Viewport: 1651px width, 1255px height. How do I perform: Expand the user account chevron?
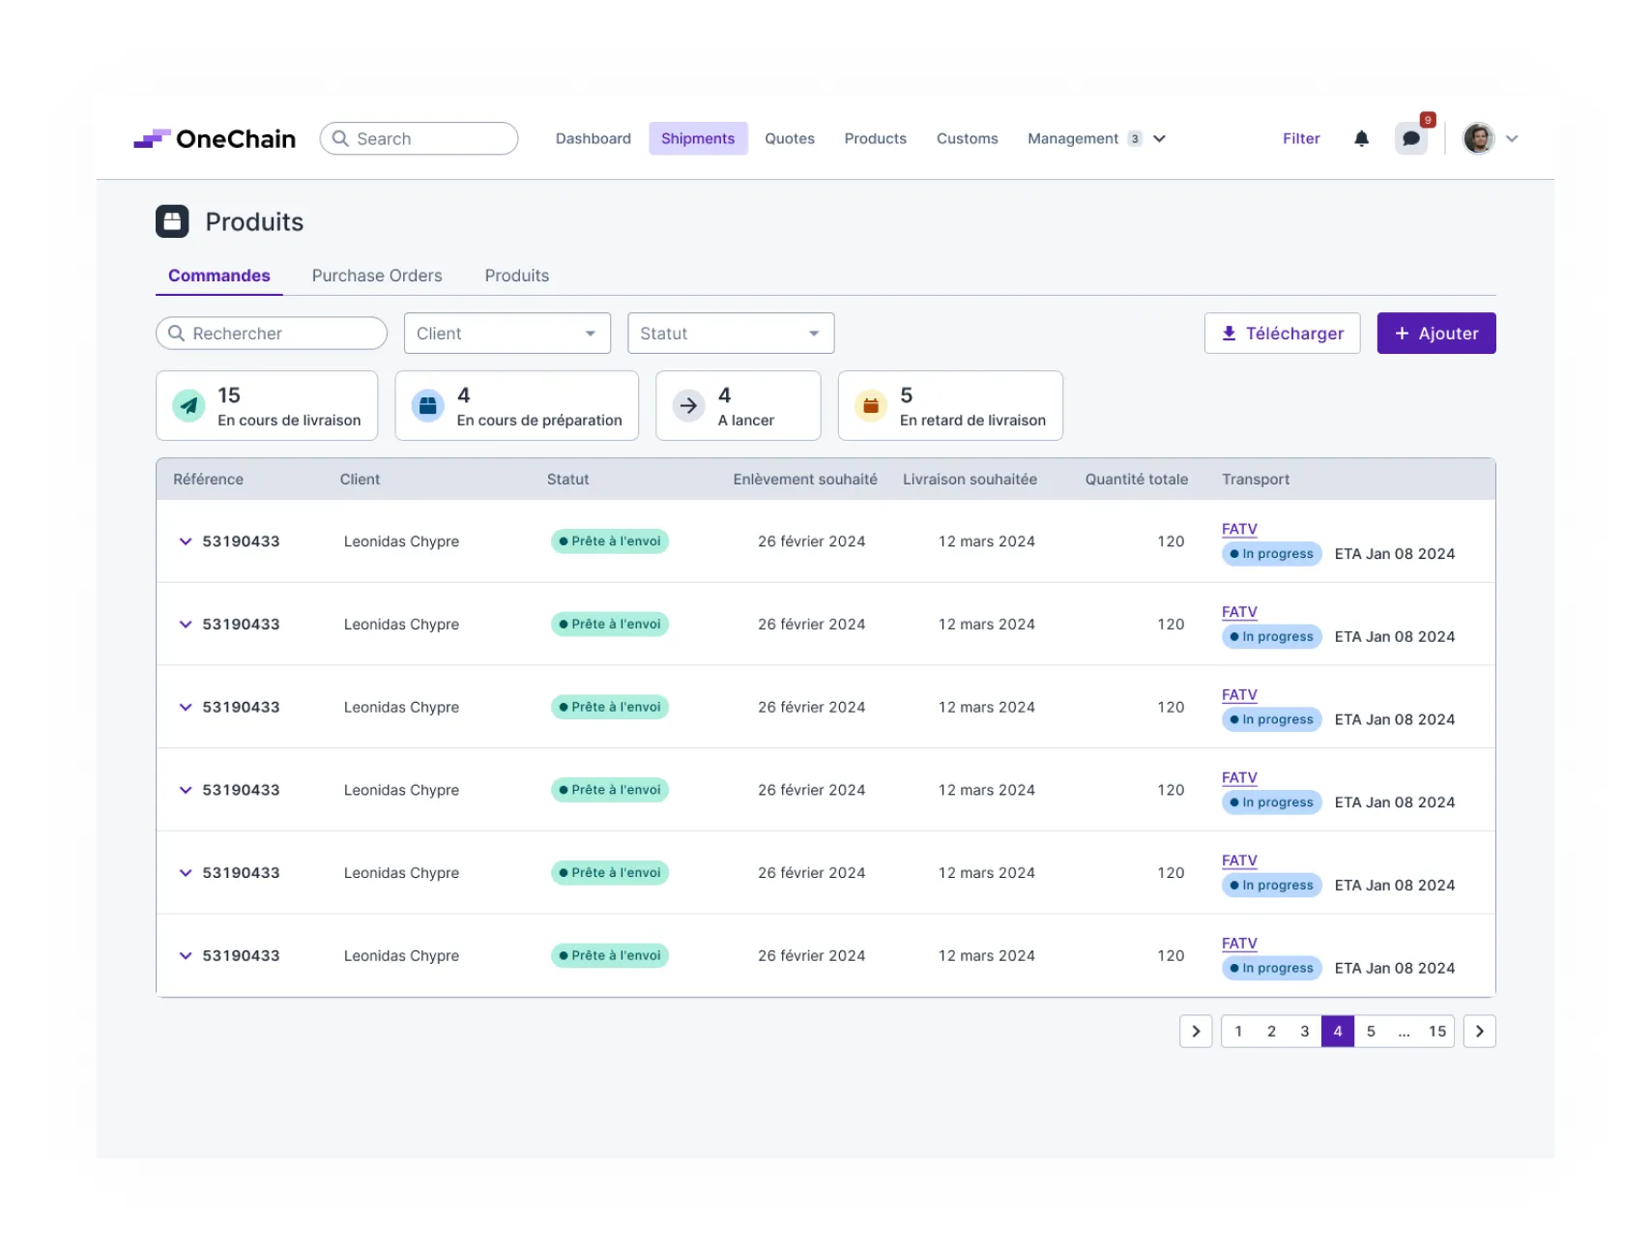[1512, 138]
